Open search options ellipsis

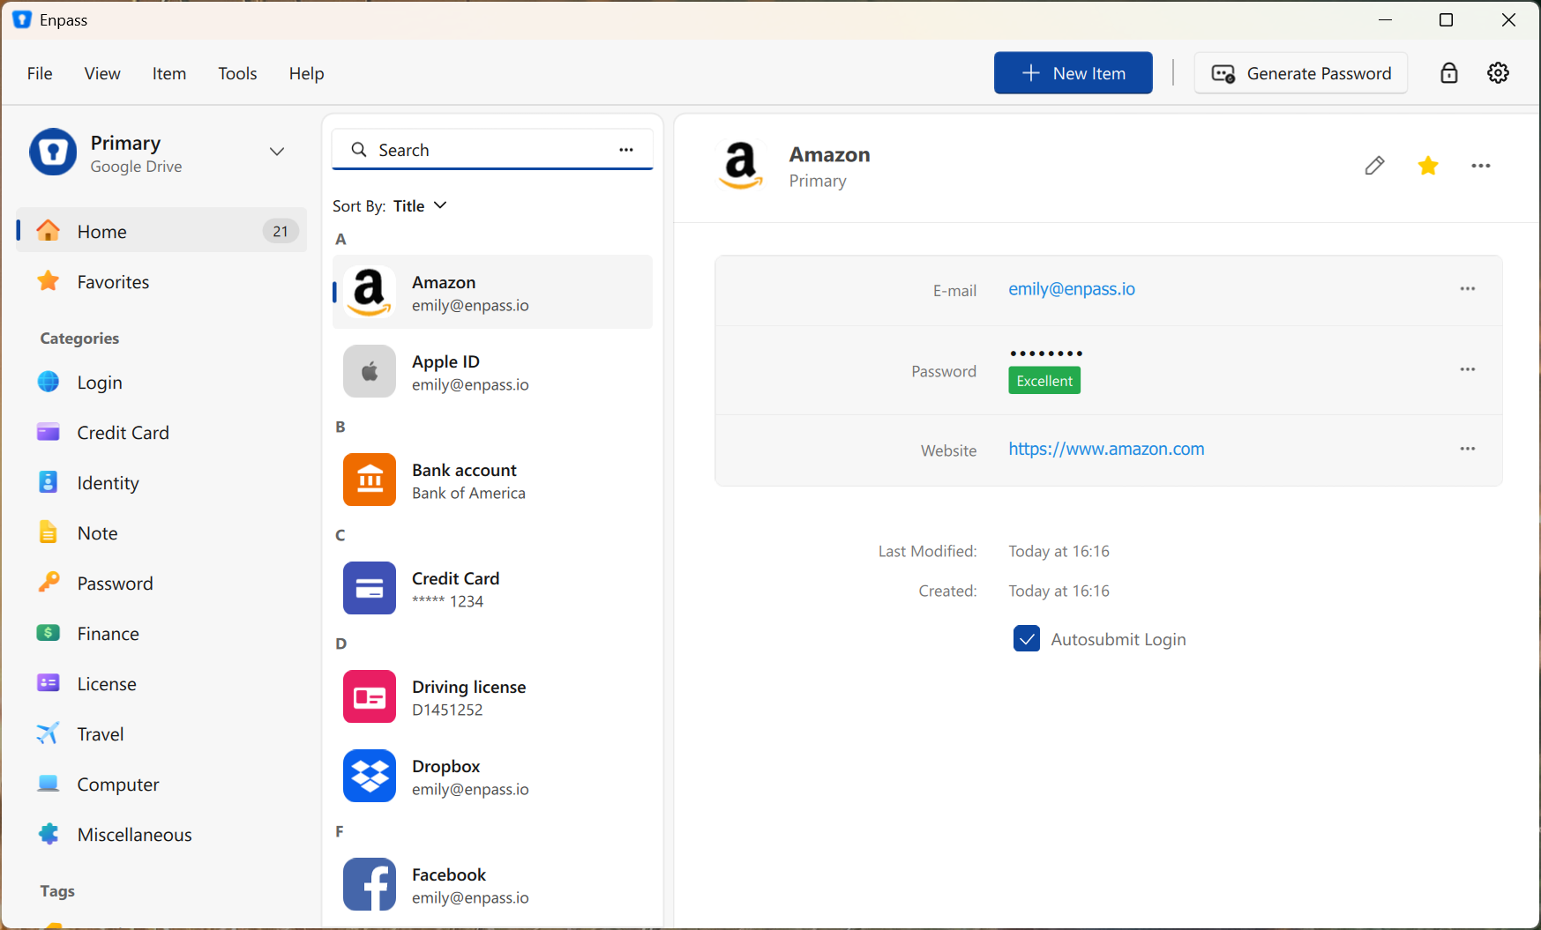(x=626, y=150)
